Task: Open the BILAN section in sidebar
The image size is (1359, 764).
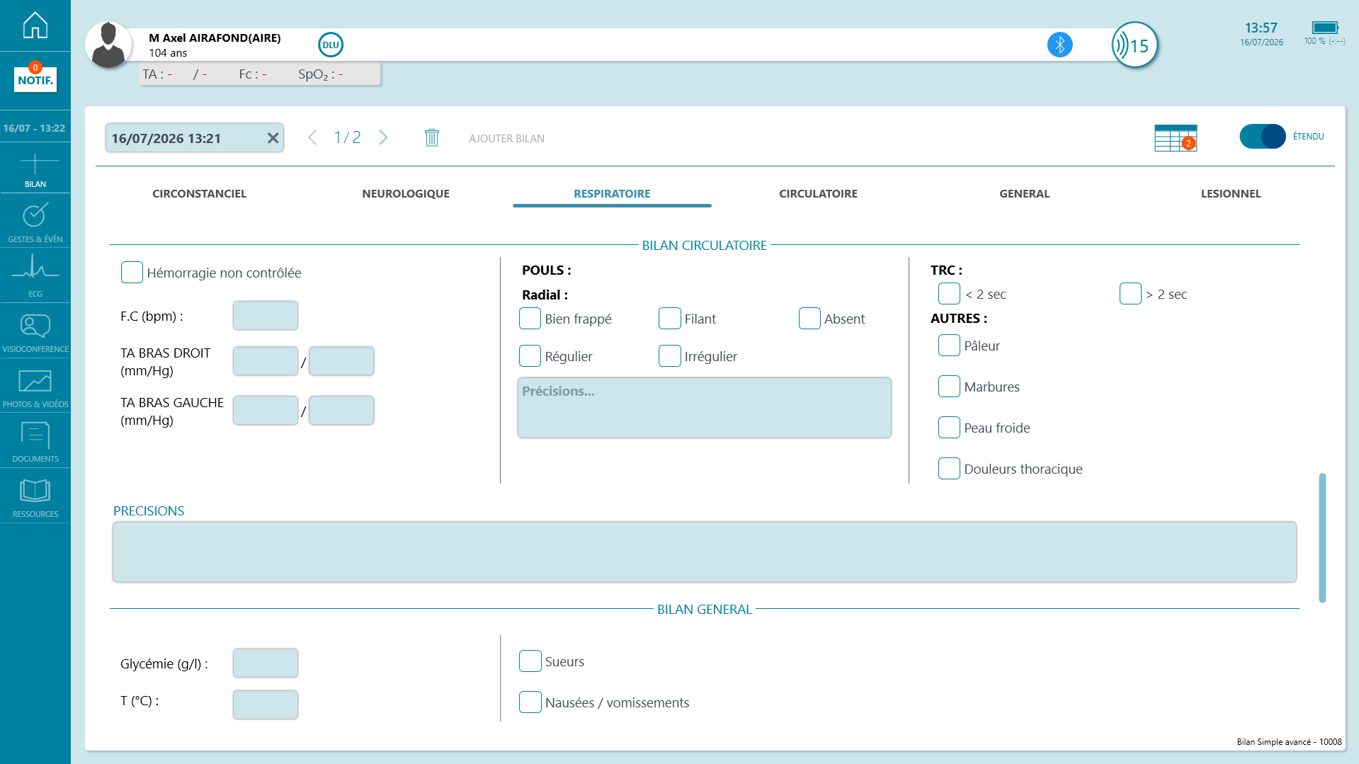Action: pos(35,170)
